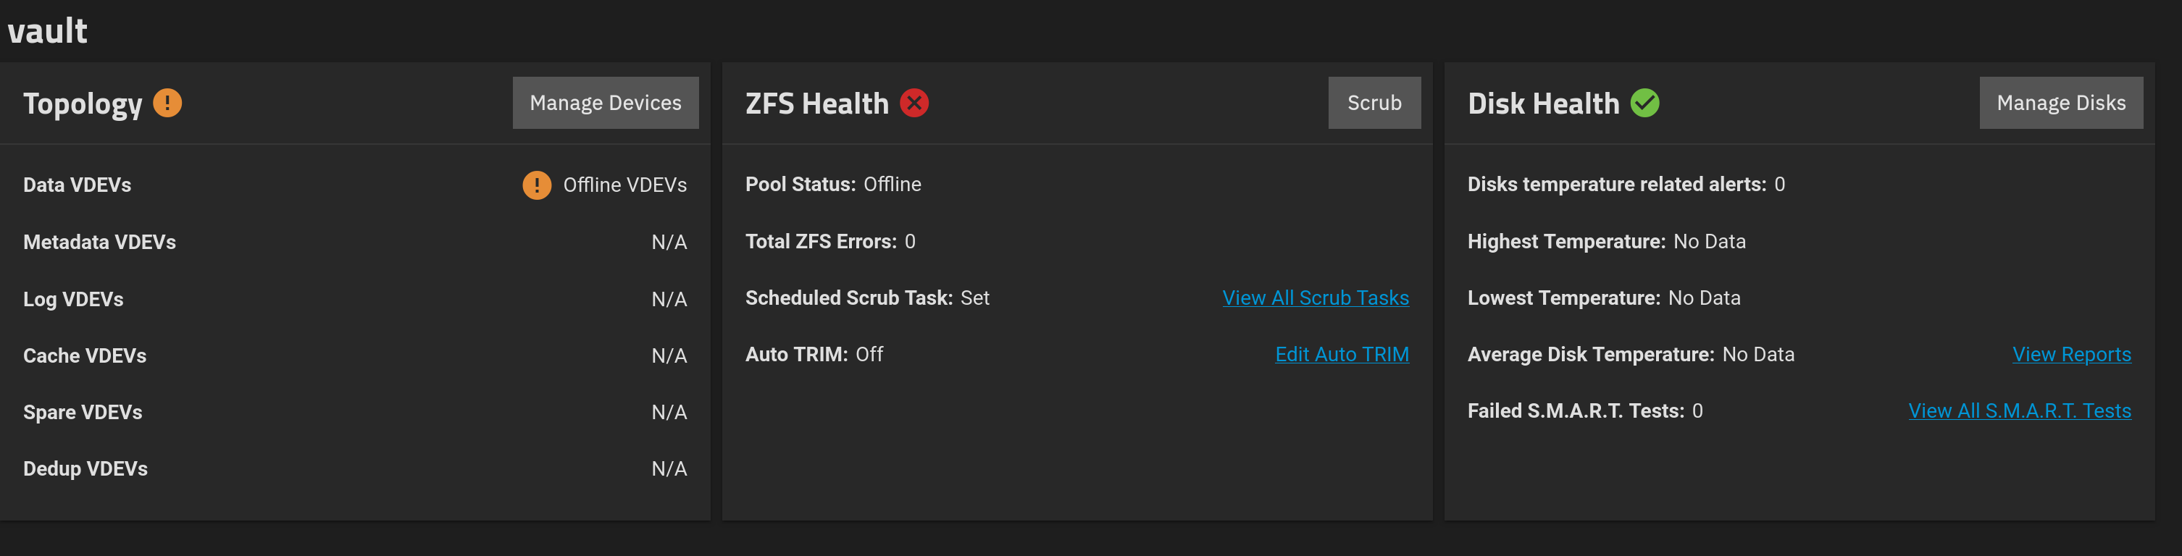Open the Manage Disks page
This screenshot has height=556, width=2182.
2060,104
